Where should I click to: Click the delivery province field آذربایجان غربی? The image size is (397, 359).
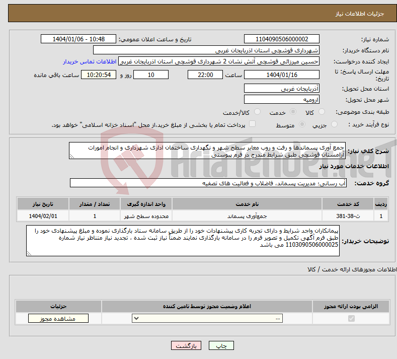[282, 89]
